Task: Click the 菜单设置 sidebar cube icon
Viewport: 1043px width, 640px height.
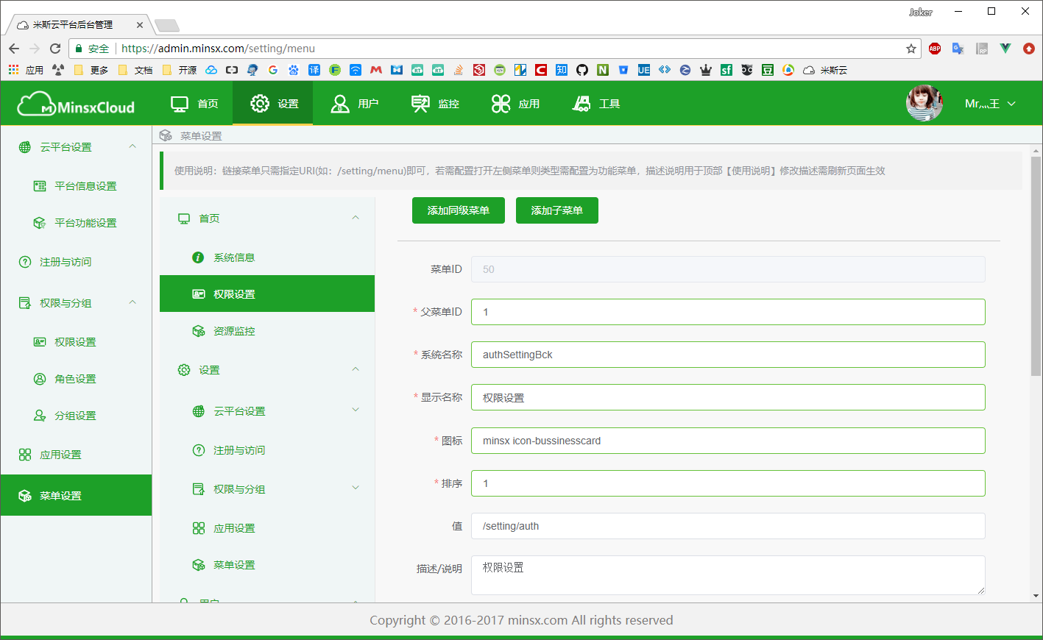Action: (x=25, y=496)
